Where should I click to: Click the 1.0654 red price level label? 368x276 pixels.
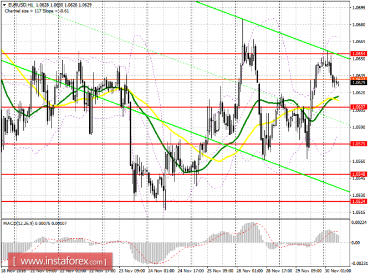pyautogui.click(x=359, y=54)
